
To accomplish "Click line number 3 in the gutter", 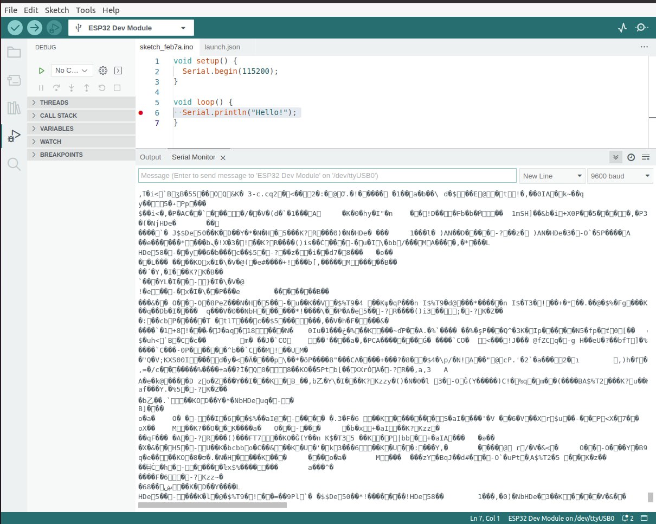I will coord(157,82).
